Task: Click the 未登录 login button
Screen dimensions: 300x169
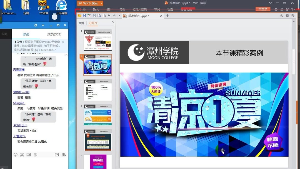Action: [x=262, y=9]
